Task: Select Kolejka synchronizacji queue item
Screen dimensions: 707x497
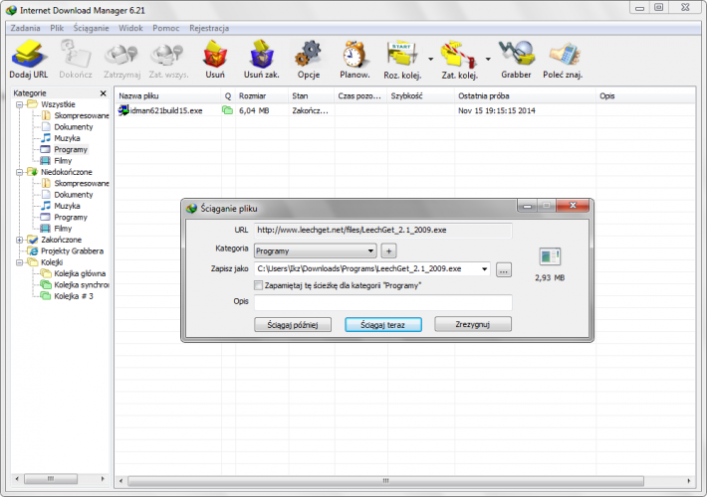Action: point(82,285)
